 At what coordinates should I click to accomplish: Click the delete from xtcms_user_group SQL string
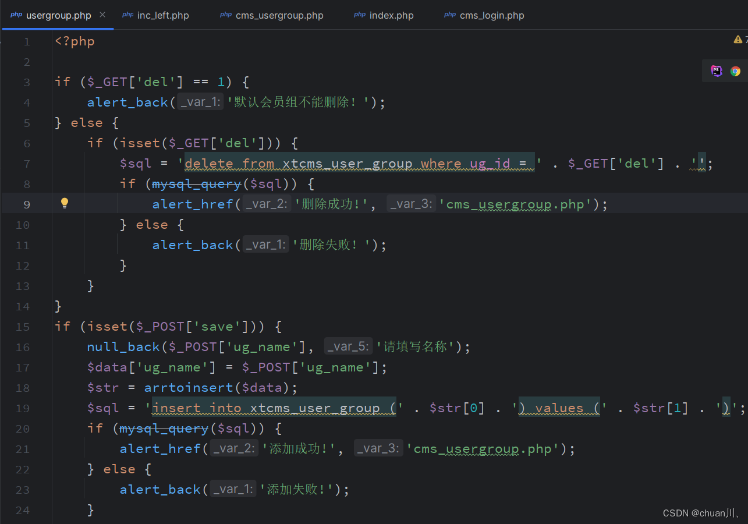[x=360, y=164]
